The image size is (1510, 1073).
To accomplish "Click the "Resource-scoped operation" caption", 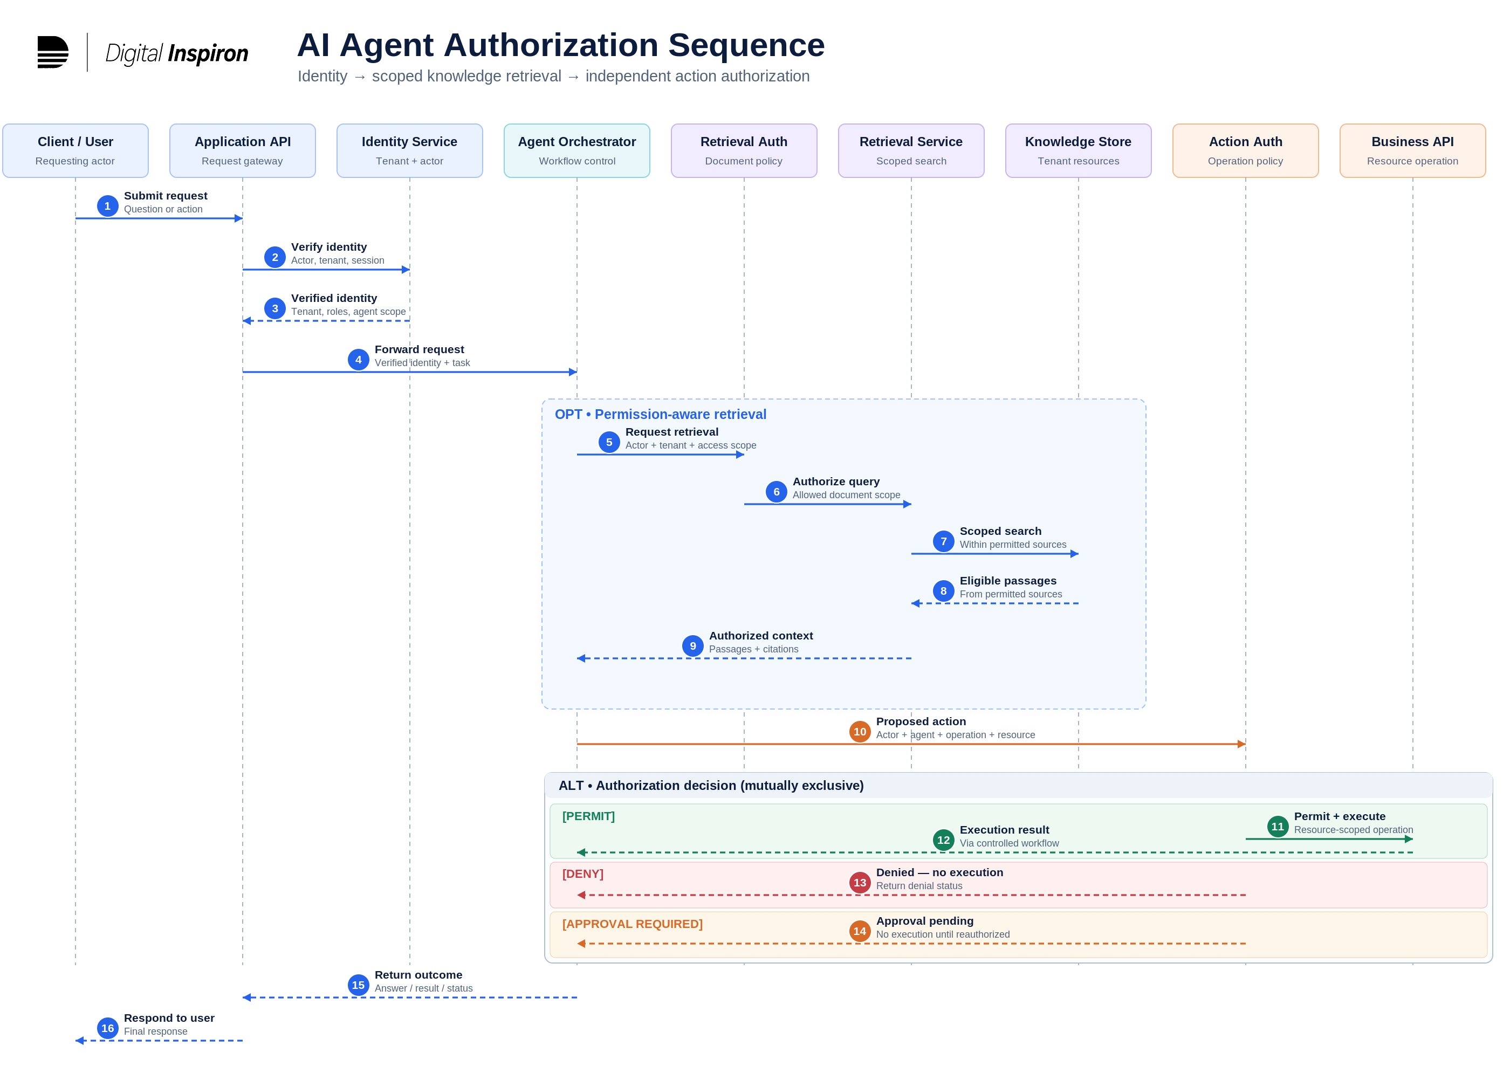I will (x=1354, y=830).
